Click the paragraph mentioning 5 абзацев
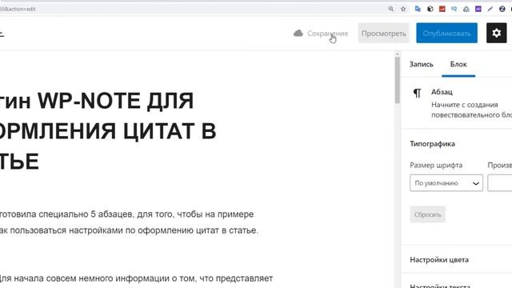This screenshot has height=288, width=512. pos(129,222)
